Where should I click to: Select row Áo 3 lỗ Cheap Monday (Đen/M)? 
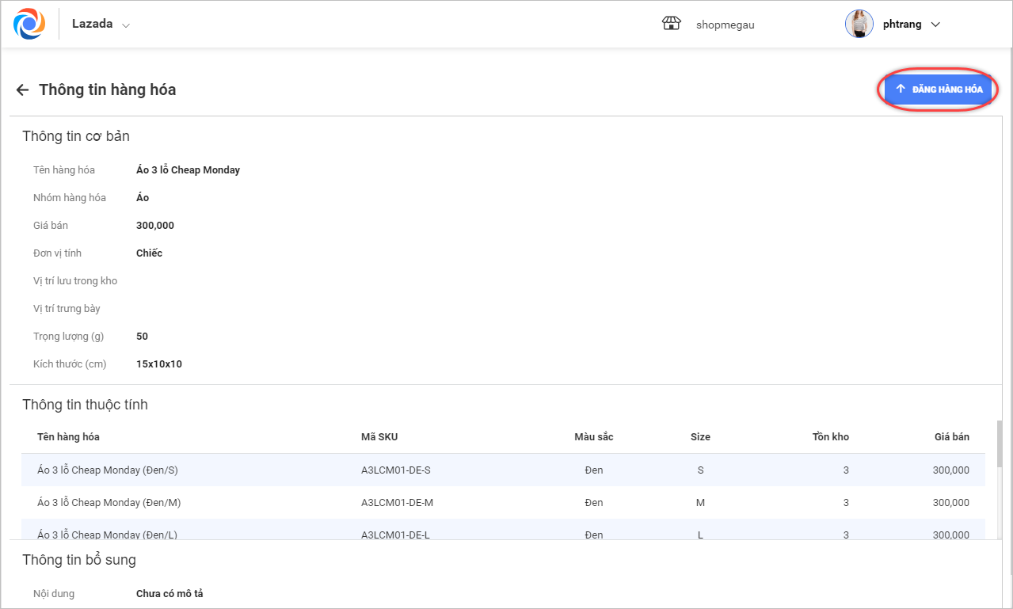[x=503, y=503]
